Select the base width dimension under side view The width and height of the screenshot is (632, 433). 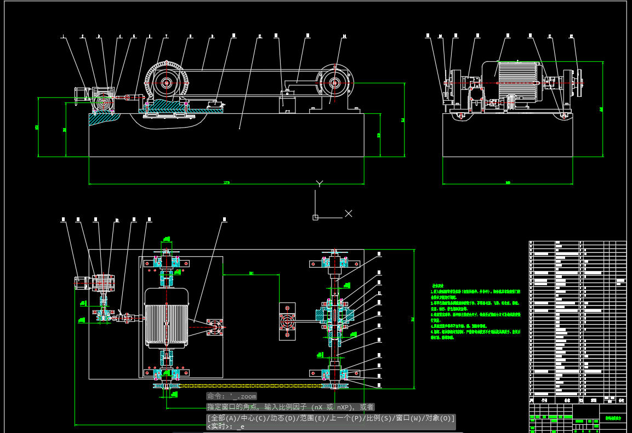tap(508, 183)
